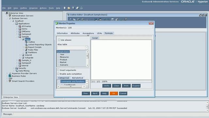Viewport: 209px width, 118px height.
Task: Click the grayed print preview toolbar icon
Action: [82, 8]
